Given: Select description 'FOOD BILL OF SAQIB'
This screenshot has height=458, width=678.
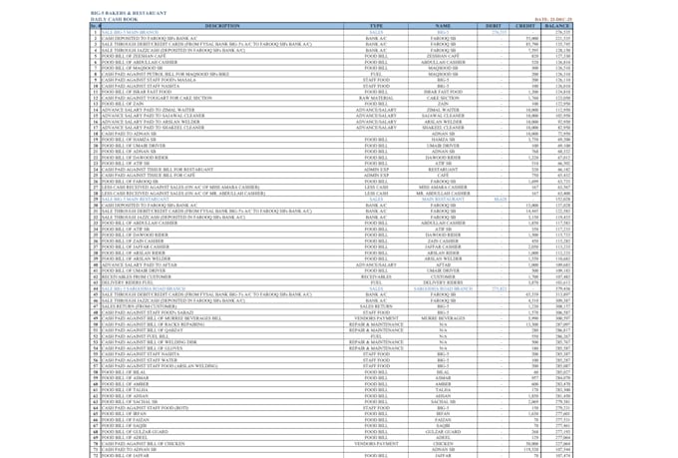Looking at the screenshot, I should pyautogui.click(x=125, y=426).
